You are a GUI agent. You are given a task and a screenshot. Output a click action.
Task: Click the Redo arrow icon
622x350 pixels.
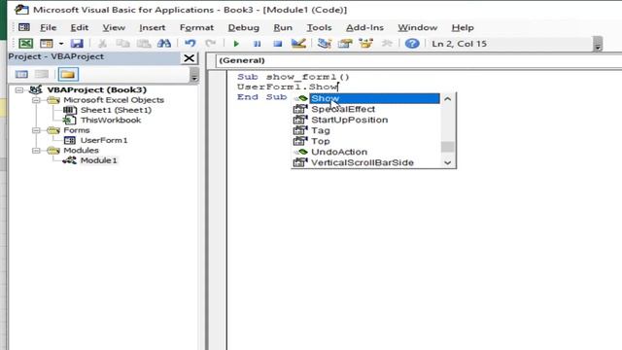pyautogui.click(x=211, y=43)
